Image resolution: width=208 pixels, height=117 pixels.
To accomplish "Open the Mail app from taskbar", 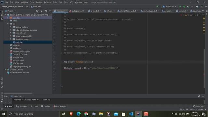I will [x=116, y=114].
